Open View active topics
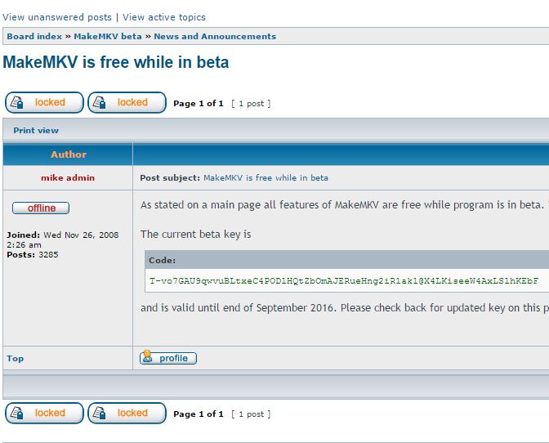 pos(164,17)
